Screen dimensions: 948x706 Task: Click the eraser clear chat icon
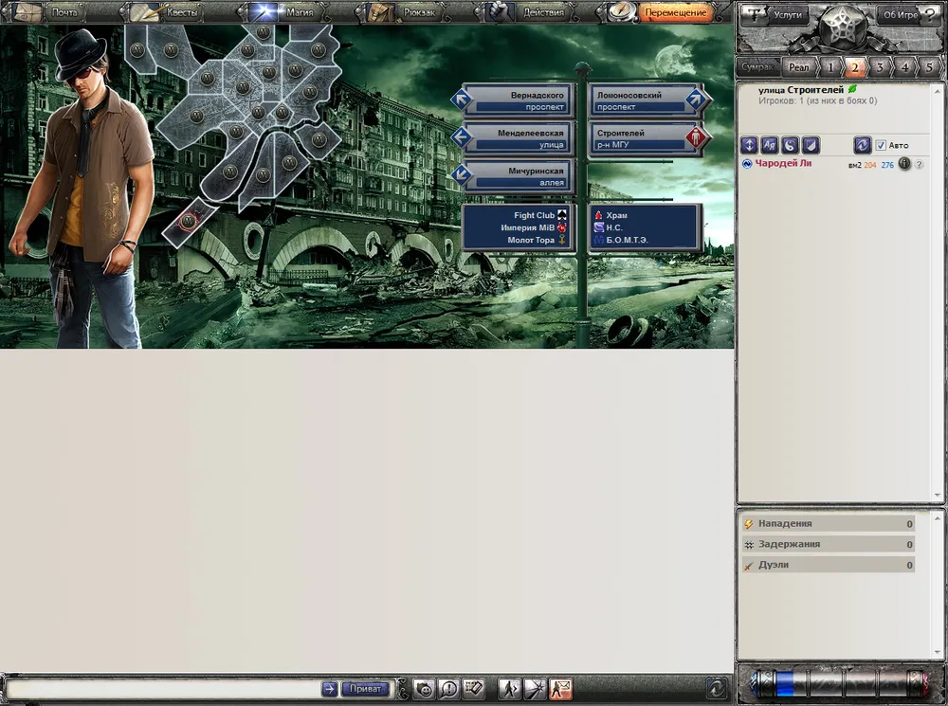[473, 689]
